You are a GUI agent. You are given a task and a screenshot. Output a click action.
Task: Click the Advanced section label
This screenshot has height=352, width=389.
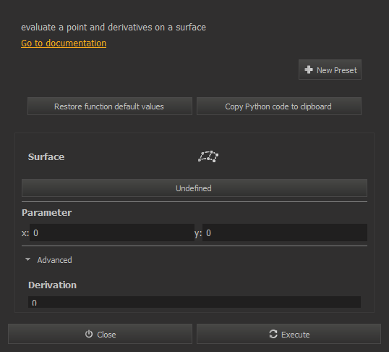[x=54, y=260]
